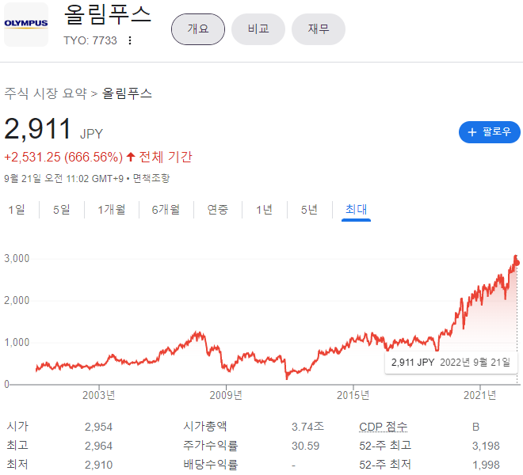
Task: Click the 주식 시장 요약 breadcrumb link
Action: (45, 93)
